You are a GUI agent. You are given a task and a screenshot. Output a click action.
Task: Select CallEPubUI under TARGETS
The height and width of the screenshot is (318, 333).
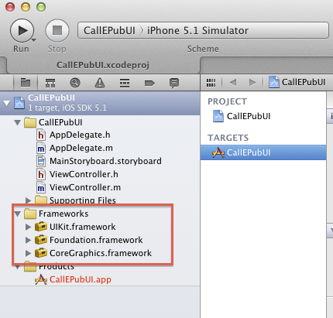[263, 152]
